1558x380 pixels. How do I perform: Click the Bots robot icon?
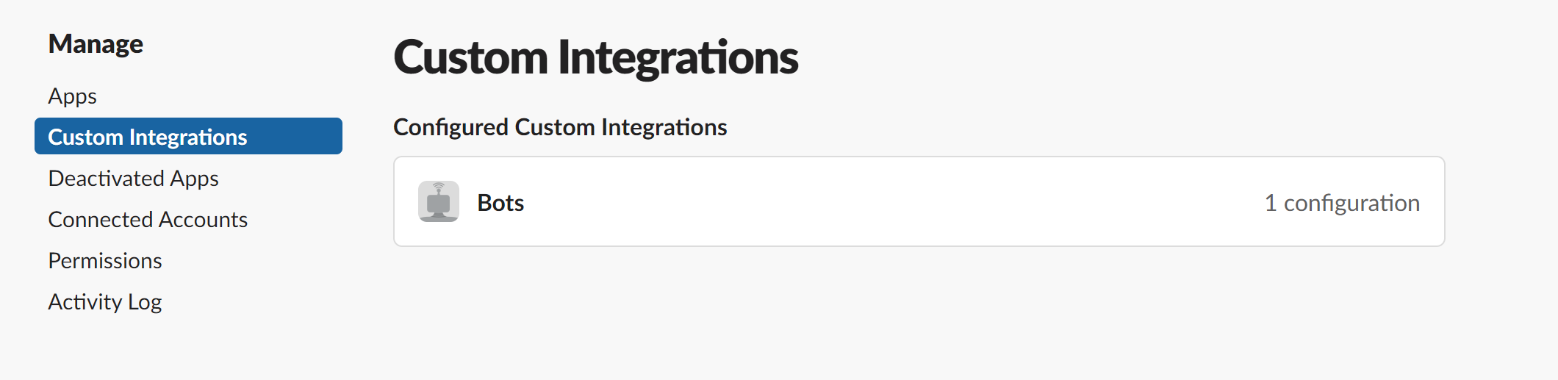pos(439,201)
